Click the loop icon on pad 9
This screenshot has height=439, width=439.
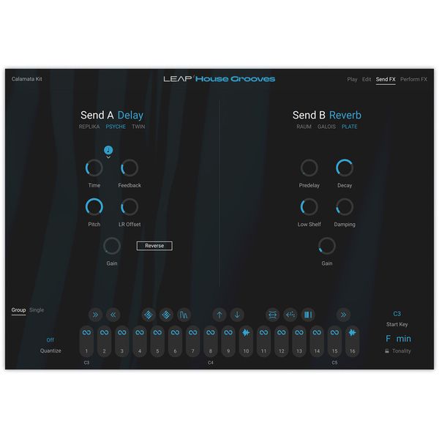[x=228, y=332]
